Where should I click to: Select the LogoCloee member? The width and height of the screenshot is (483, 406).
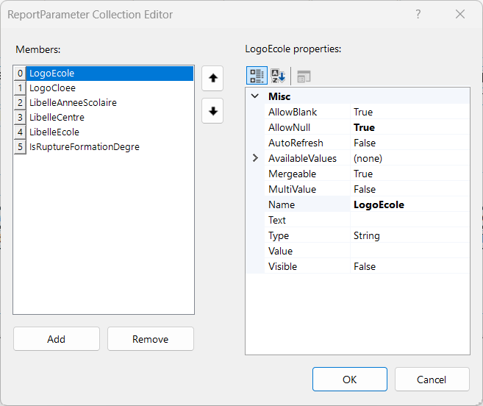52,88
